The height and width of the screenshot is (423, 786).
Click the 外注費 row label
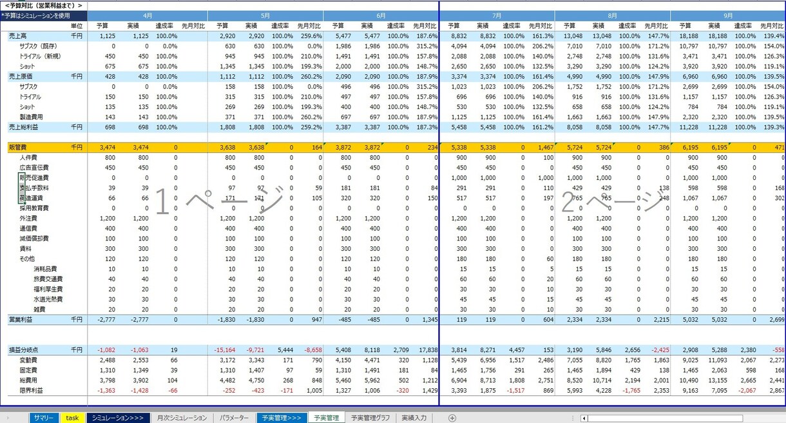[x=28, y=218]
